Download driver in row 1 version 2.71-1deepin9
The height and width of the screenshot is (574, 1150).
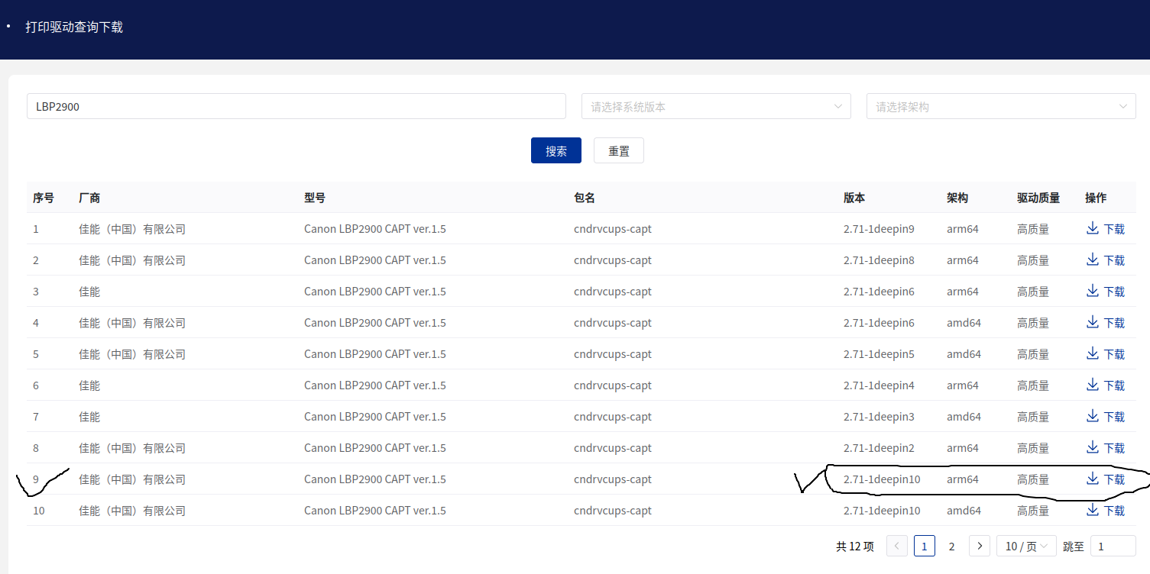point(1105,229)
